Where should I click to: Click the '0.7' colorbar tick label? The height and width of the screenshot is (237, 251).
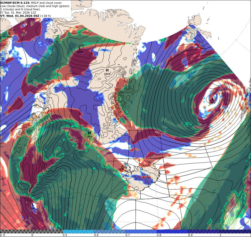pyautogui.click(x=128, y=235)
